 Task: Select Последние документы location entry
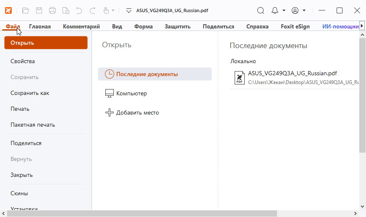click(155, 74)
